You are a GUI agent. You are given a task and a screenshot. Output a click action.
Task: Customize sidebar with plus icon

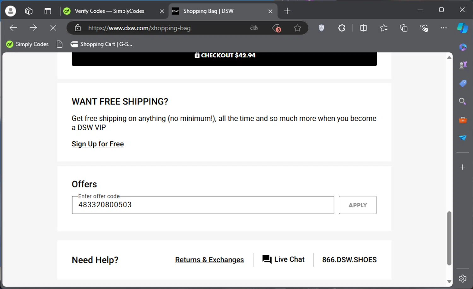point(463,167)
